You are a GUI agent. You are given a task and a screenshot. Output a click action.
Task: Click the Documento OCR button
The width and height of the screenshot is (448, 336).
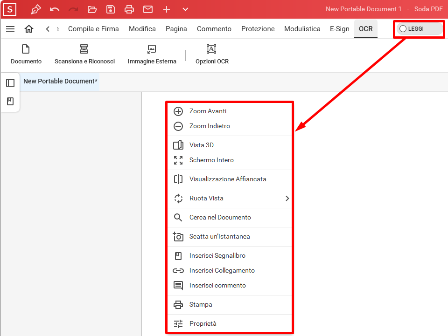pyautogui.click(x=26, y=55)
